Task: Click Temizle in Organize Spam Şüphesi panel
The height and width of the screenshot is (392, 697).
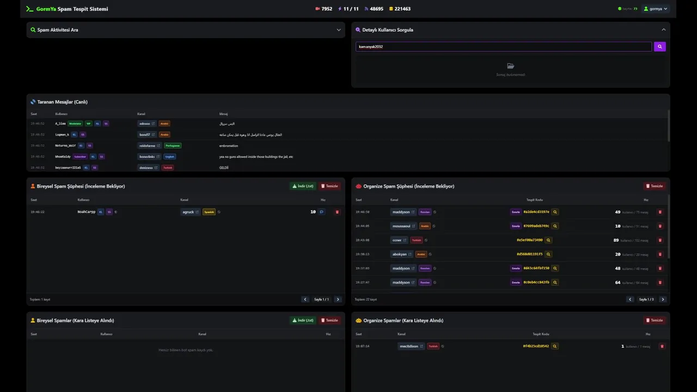Action: coord(655,186)
